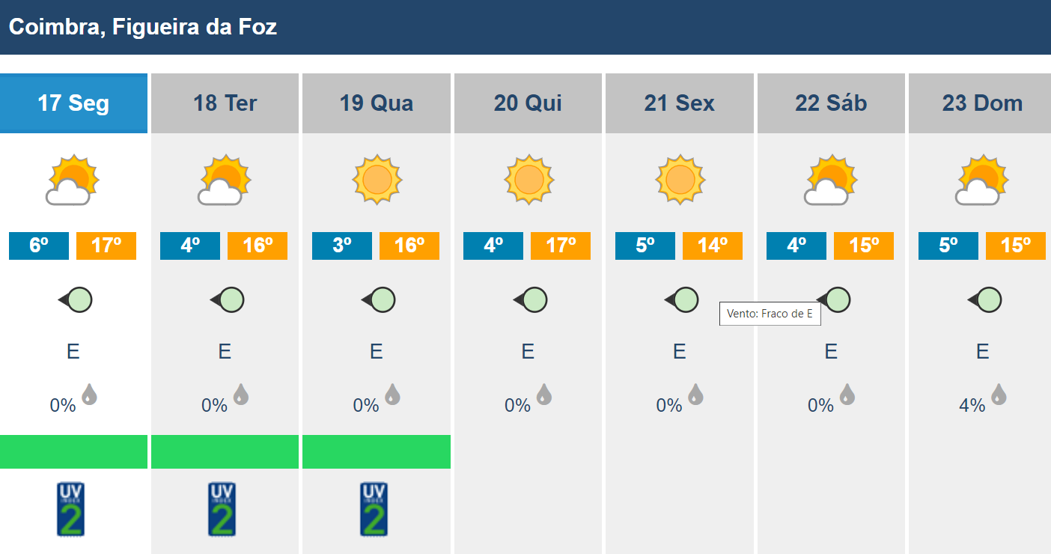Click the 17º maximum temperature for 17 Seg

pyautogui.click(x=106, y=246)
